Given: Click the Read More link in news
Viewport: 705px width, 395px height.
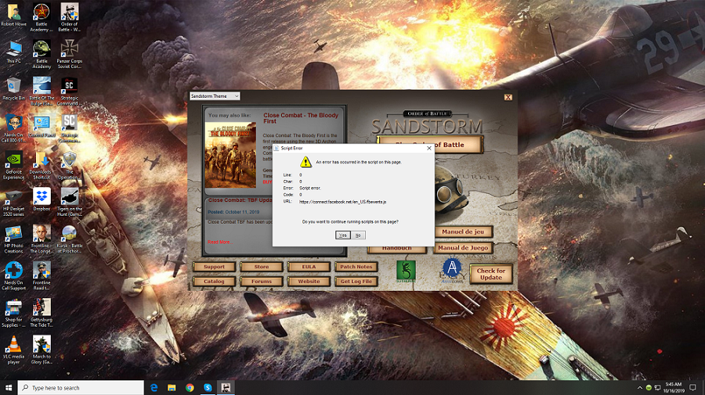Looking at the screenshot, I should pyautogui.click(x=219, y=242).
